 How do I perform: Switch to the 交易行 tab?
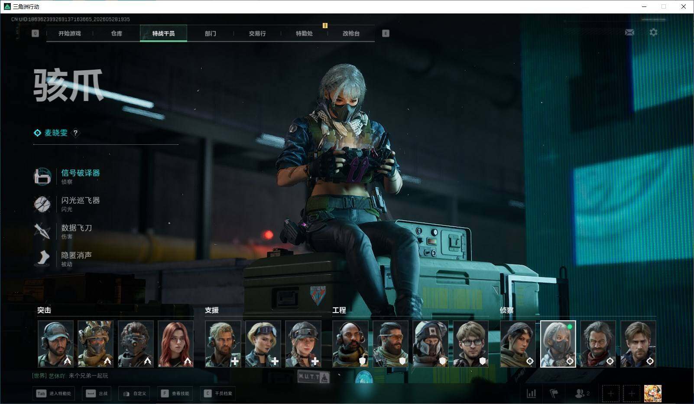point(257,33)
